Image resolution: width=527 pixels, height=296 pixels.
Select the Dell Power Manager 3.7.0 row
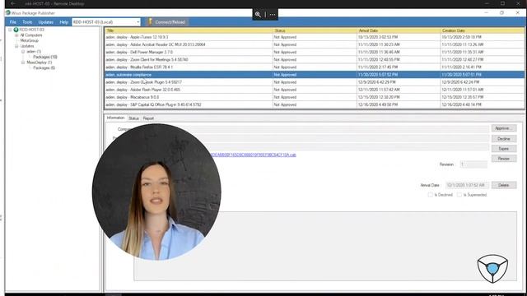(315, 52)
